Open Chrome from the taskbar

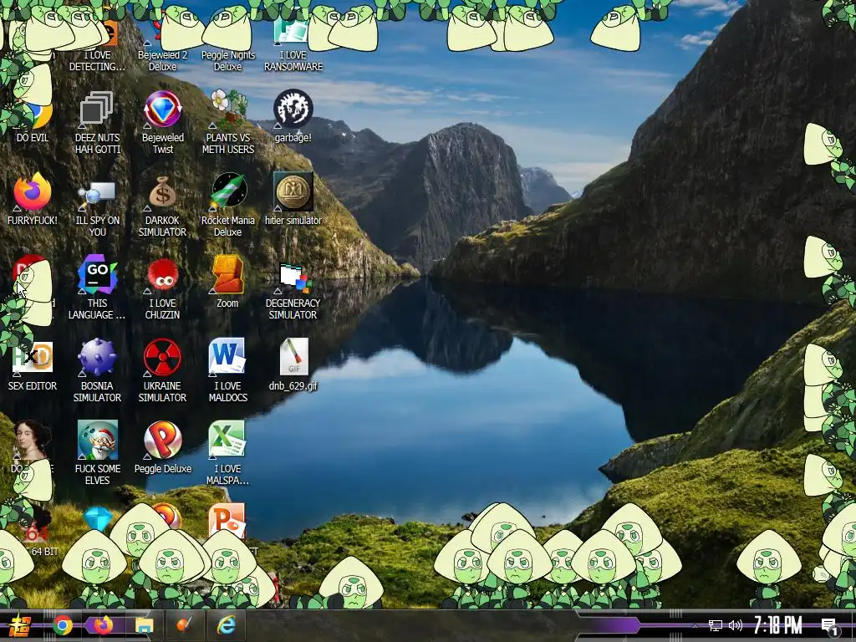[62, 625]
